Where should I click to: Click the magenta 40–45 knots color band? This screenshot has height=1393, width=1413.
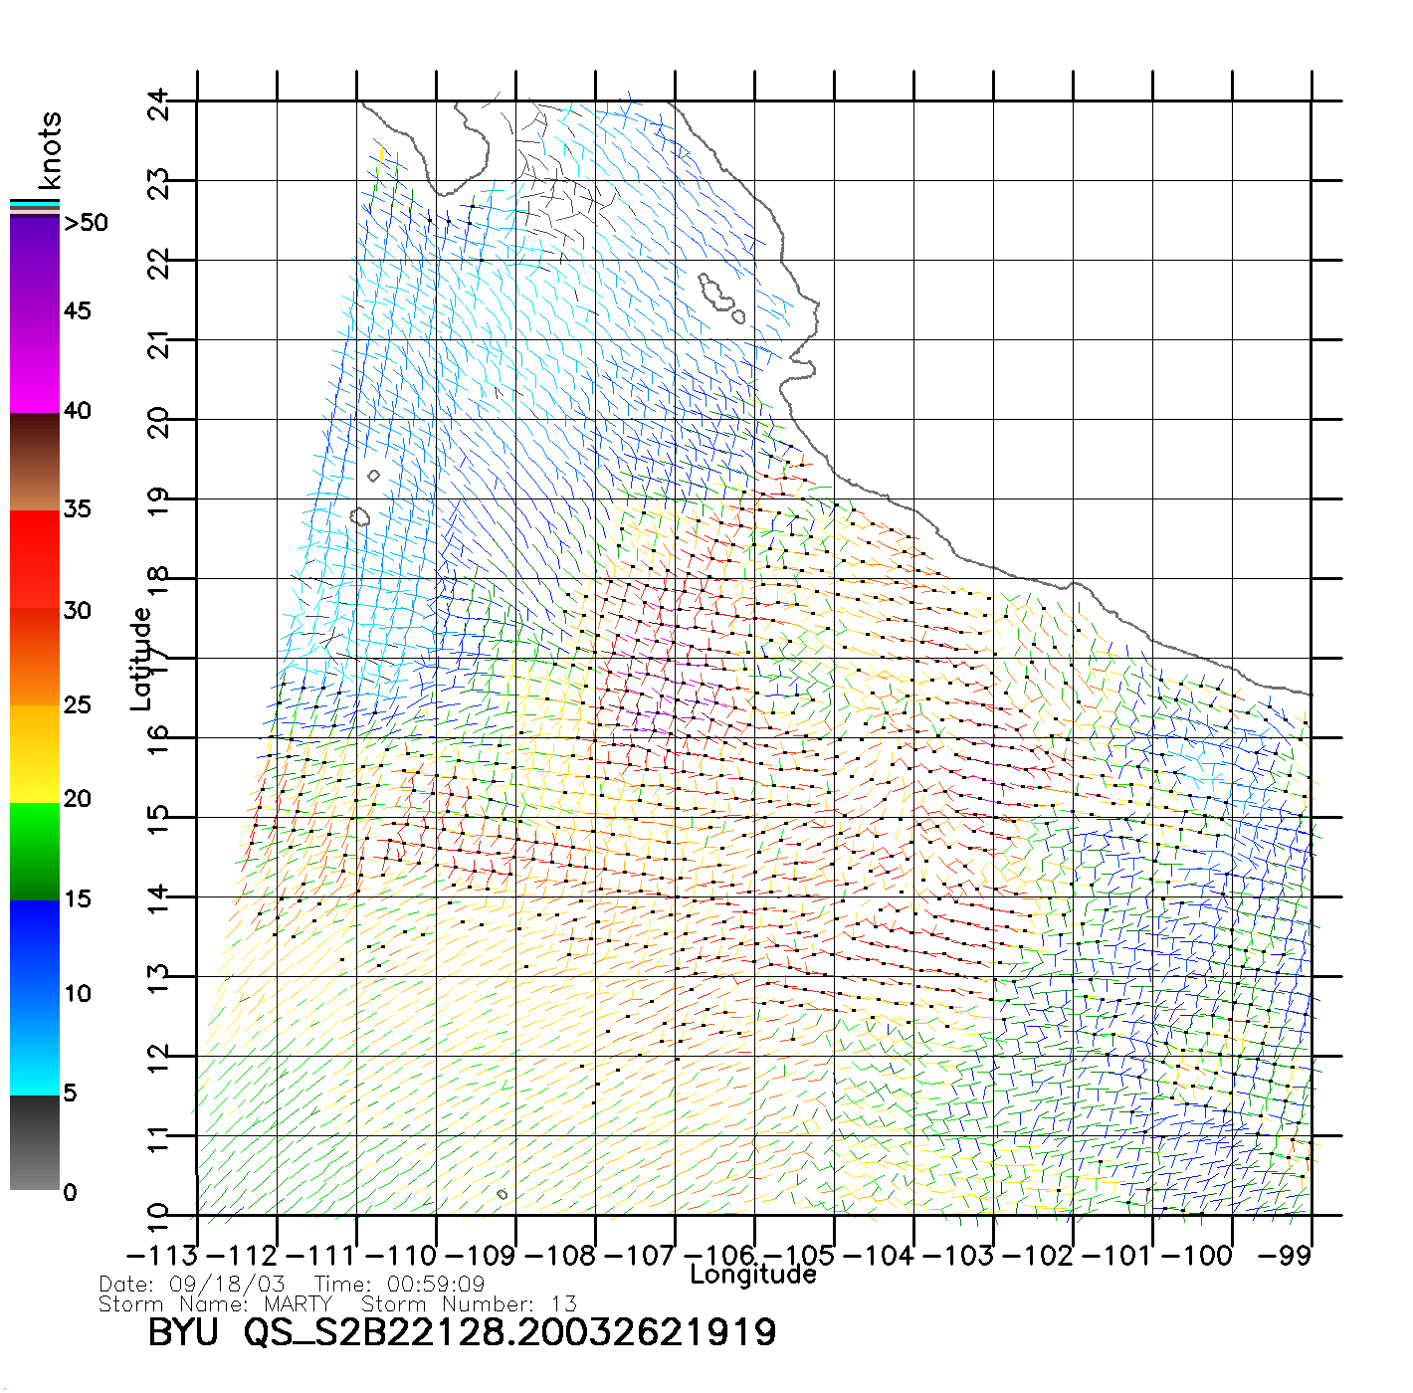[35, 361]
